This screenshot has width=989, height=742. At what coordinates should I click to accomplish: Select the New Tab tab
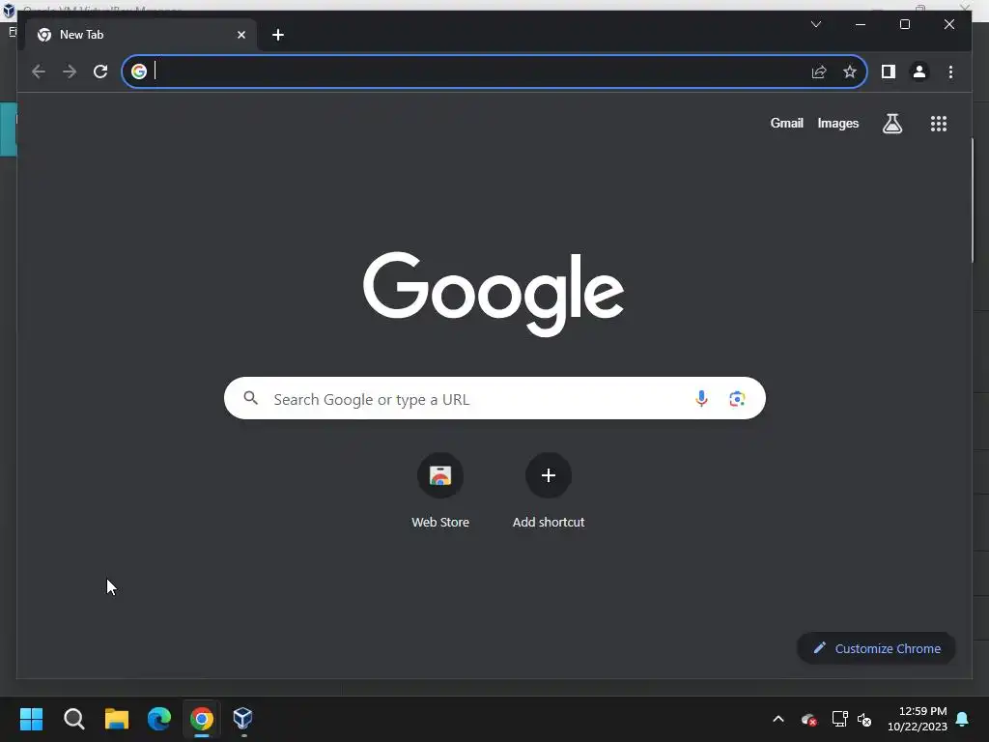click(x=142, y=35)
